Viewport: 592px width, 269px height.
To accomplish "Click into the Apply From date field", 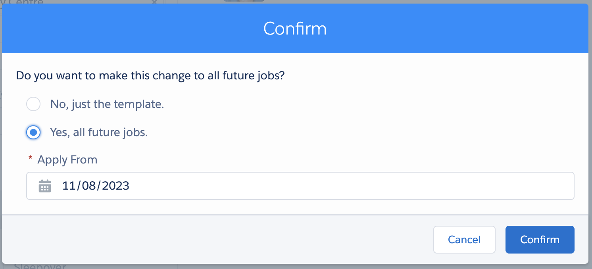I will pyautogui.click(x=300, y=186).
